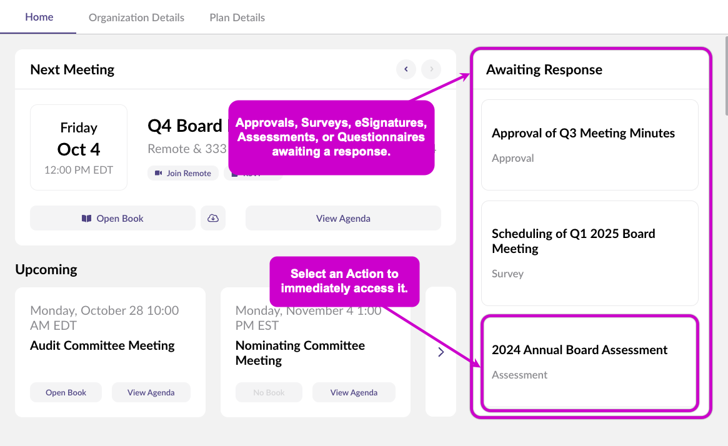The width and height of the screenshot is (728, 446).
Task: Go to next meeting with right chevron
Action: [x=431, y=69]
